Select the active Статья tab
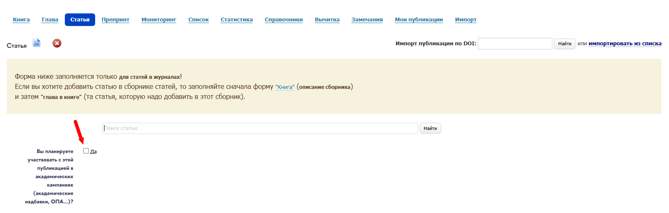The image size is (669, 213). click(80, 20)
